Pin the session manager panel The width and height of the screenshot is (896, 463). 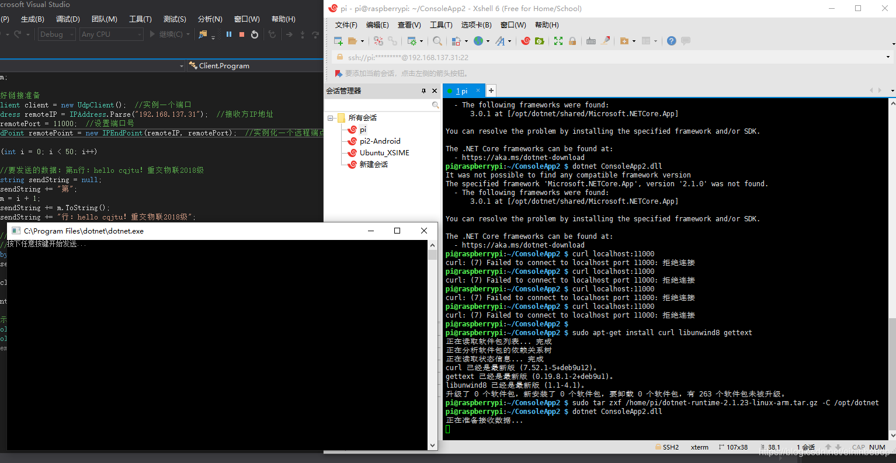(424, 91)
